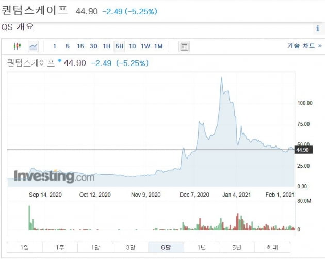Click the 퀀텀스케이프 page title

[x=35, y=10]
